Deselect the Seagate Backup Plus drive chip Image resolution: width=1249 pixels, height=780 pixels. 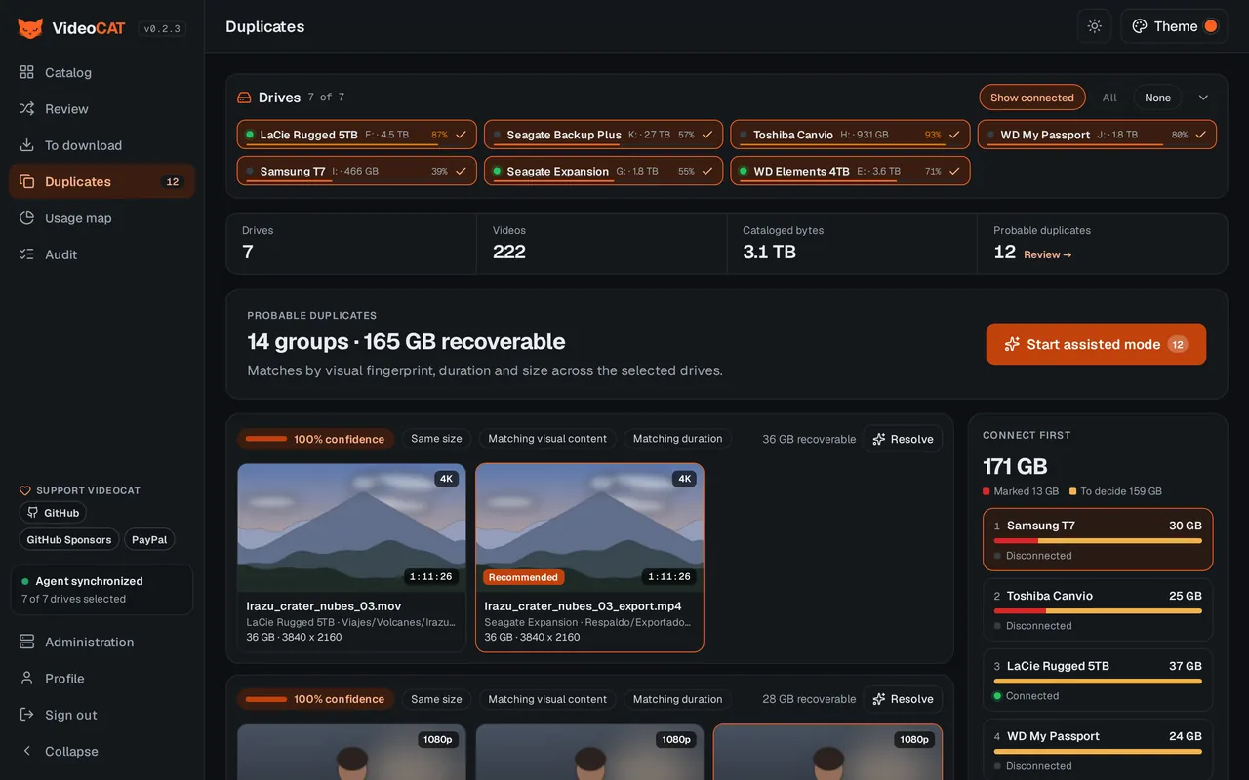pyautogui.click(x=603, y=135)
